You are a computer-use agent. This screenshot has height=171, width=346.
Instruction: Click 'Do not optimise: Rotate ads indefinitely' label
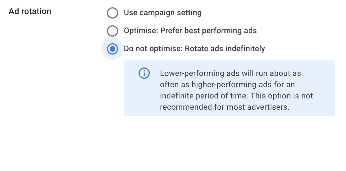[194, 49]
